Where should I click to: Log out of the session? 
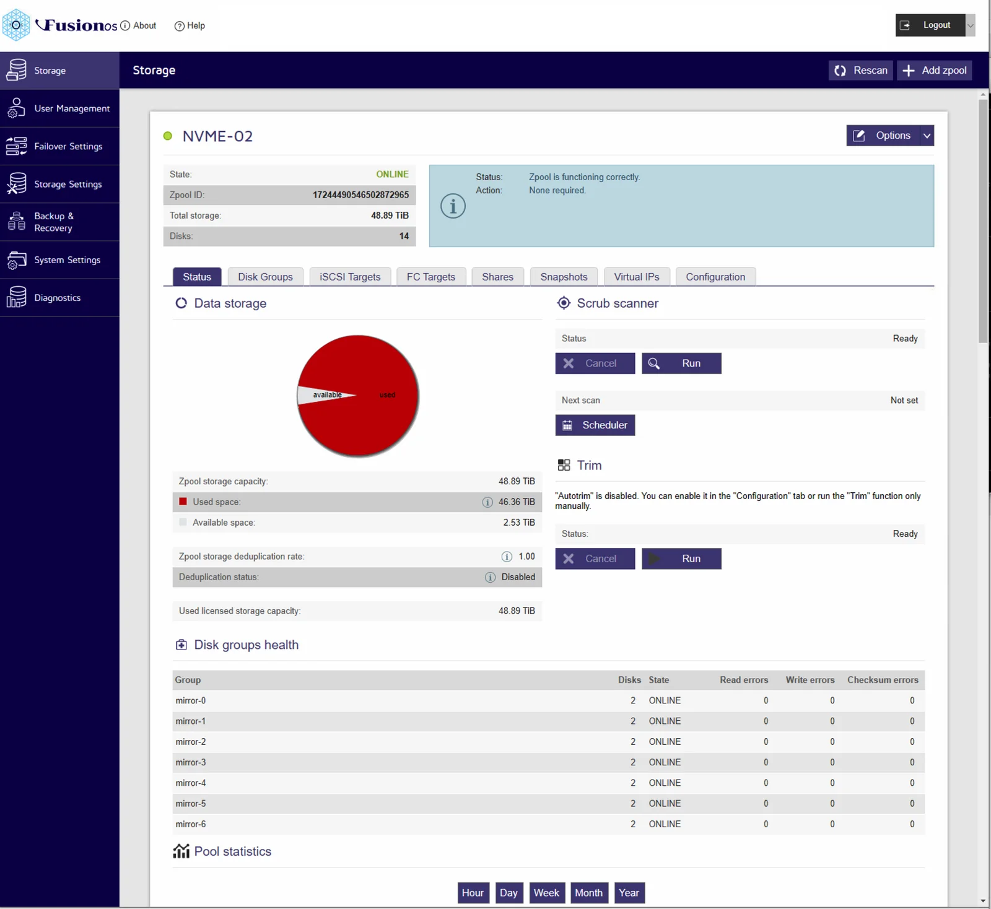point(930,25)
